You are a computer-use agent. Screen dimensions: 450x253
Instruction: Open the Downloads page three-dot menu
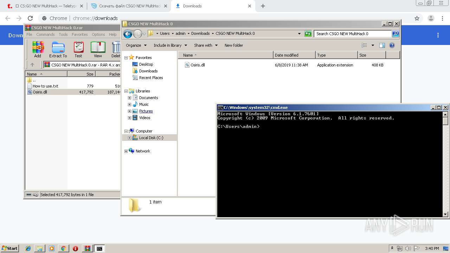tap(438, 35)
